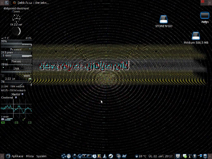
Task: Open the Místa menu
Action: pyautogui.click(x=30, y=156)
